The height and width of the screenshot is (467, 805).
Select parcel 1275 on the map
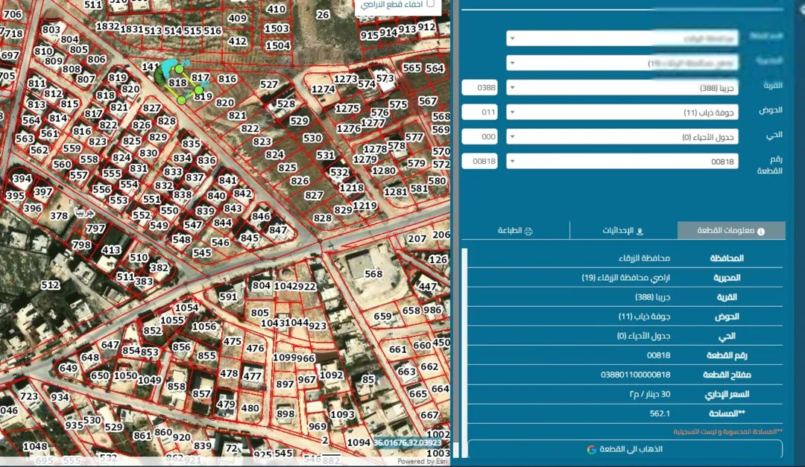[x=347, y=108]
